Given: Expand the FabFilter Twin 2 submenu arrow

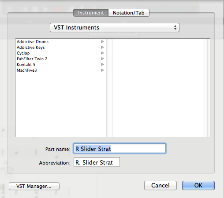Looking at the screenshot, I should [103, 59].
